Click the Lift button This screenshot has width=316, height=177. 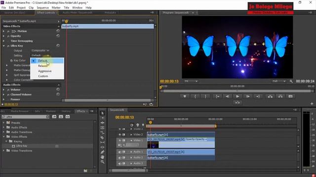[x=270, y=96]
